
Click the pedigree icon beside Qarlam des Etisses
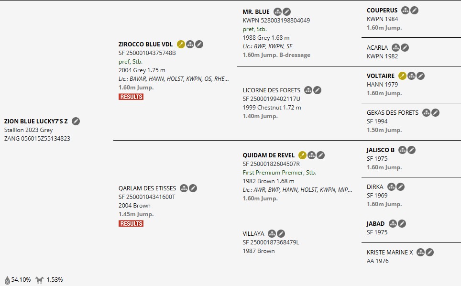coord(184,188)
